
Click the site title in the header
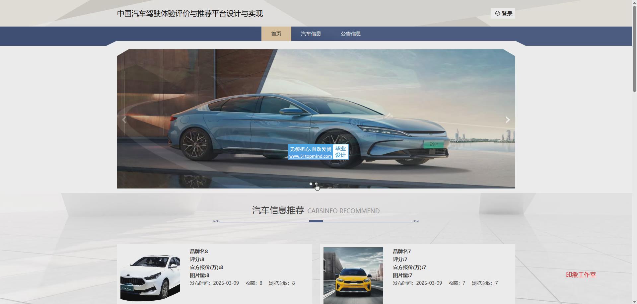pyautogui.click(x=190, y=14)
